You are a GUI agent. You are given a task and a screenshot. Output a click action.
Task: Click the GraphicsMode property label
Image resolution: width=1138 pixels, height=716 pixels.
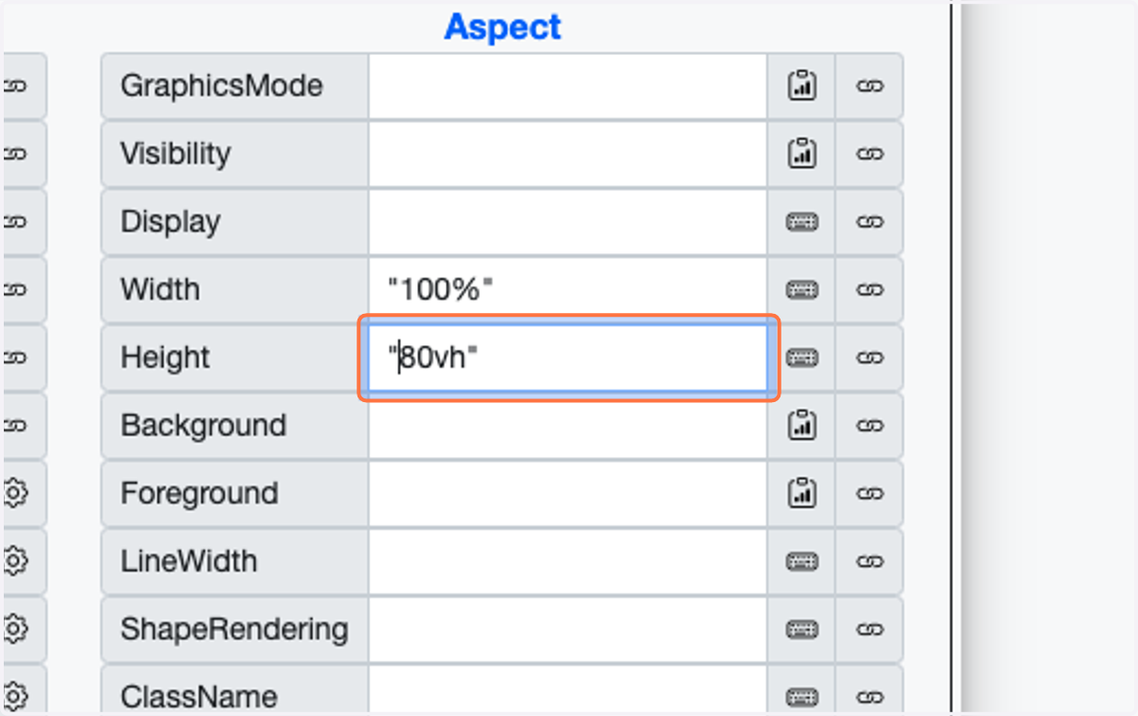coord(221,85)
